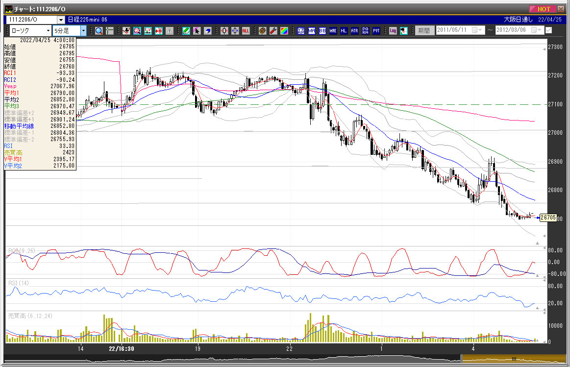
Task: Click the red-and-green bar chart icon
Action: tap(148, 31)
